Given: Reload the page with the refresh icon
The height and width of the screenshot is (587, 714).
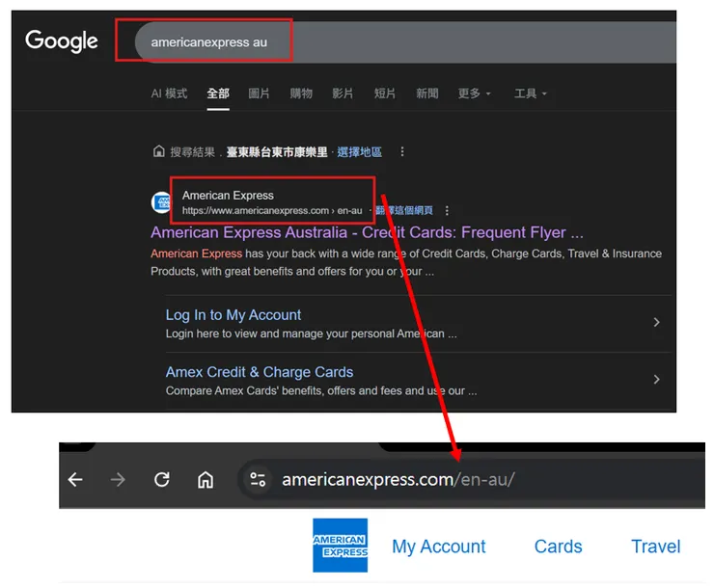Looking at the screenshot, I should [162, 480].
